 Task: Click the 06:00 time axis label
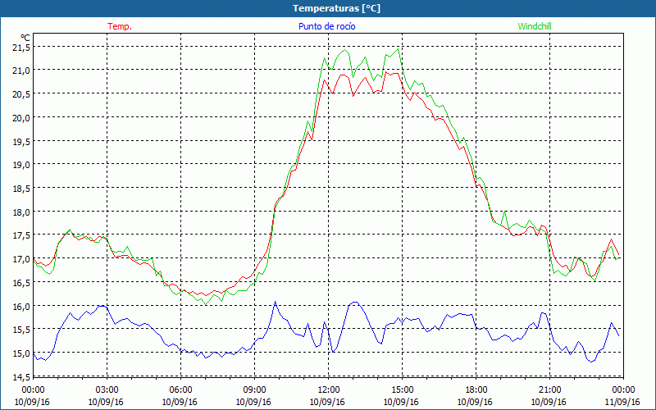pyautogui.click(x=180, y=390)
